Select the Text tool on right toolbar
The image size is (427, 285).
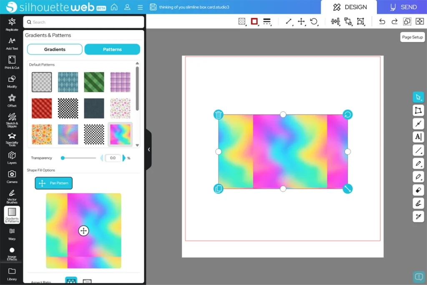pyautogui.click(x=418, y=136)
